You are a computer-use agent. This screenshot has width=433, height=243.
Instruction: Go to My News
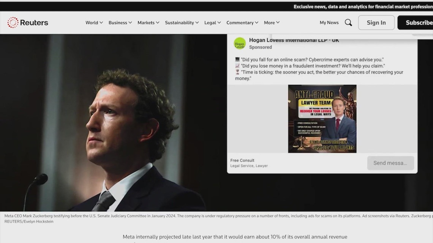tap(329, 23)
